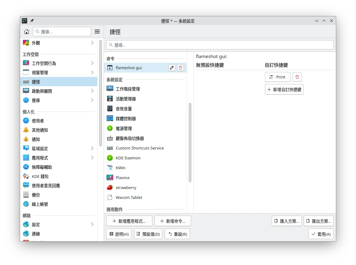Pin the window using the pin icon

pos(32,21)
